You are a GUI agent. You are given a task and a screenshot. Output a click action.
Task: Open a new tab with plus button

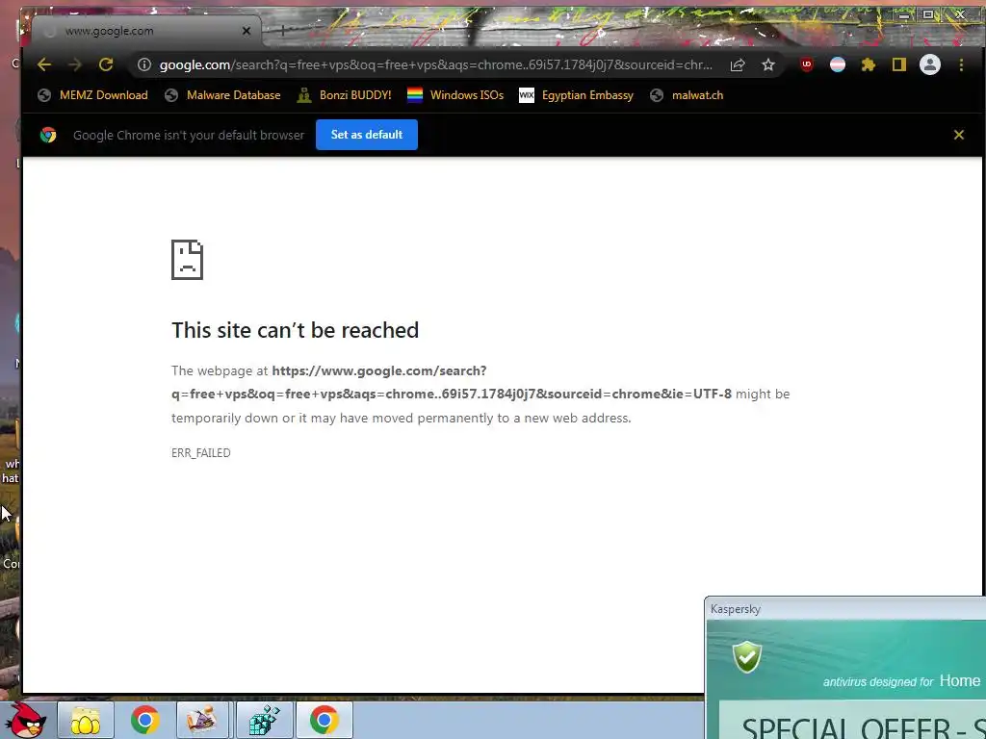tap(283, 30)
